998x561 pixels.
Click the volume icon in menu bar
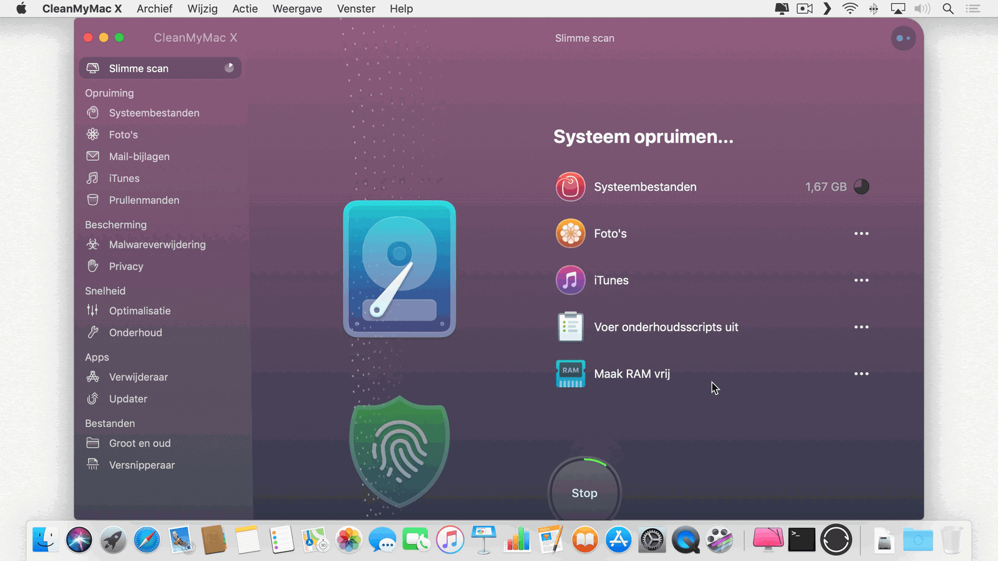pos(922,9)
